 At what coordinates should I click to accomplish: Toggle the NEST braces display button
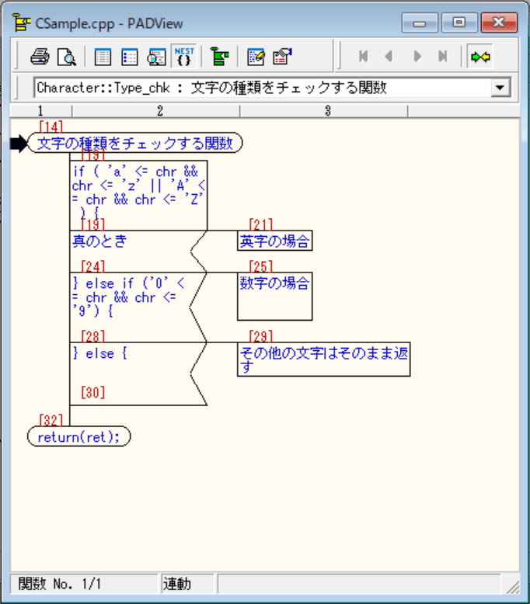click(x=183, y=56)
